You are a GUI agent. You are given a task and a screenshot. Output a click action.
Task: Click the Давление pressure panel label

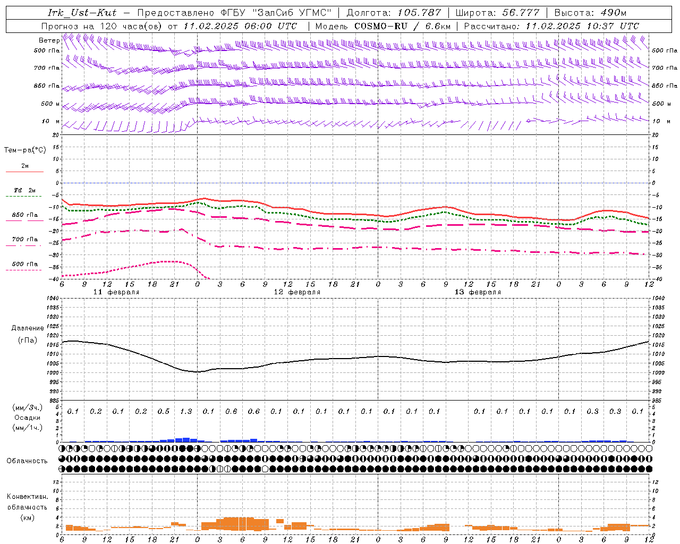pyautogui.click(x=28, y=328)
